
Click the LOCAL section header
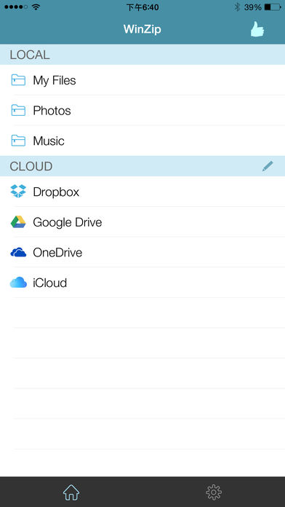coord(142,55)
